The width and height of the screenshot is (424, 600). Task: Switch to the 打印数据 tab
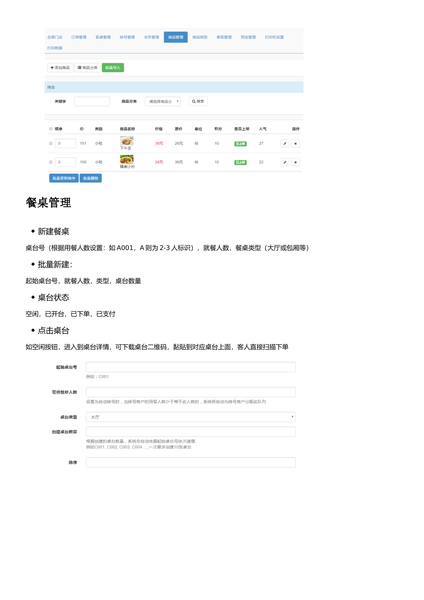[55, 48]
